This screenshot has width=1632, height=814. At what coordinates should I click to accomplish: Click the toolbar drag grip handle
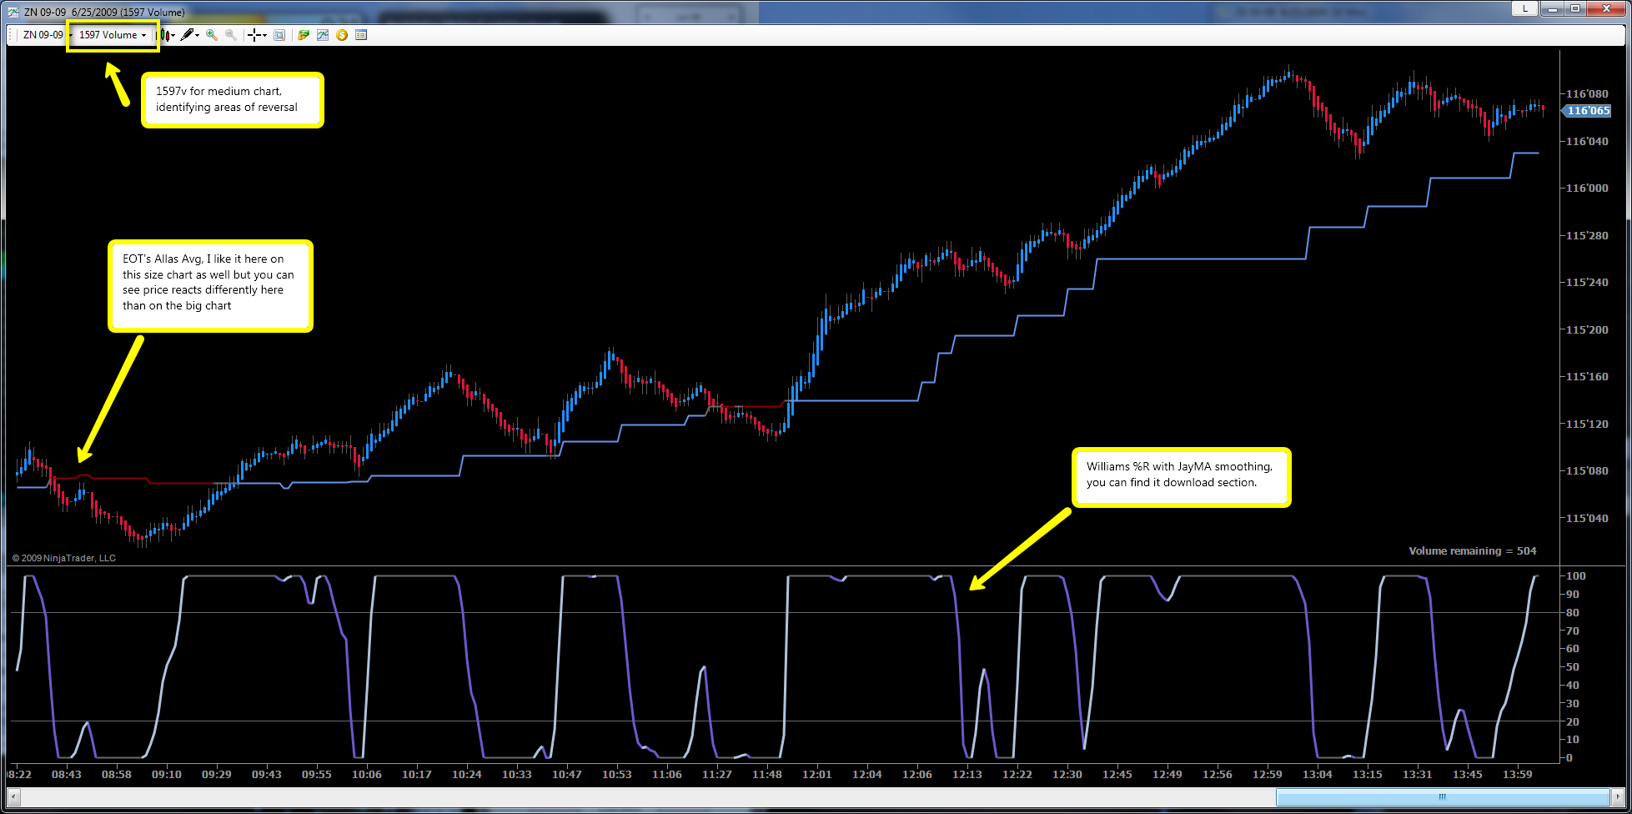coord(12,35)
